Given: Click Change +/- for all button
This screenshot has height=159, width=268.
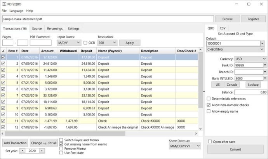Looking at the screenshot, I should point(44,143).
